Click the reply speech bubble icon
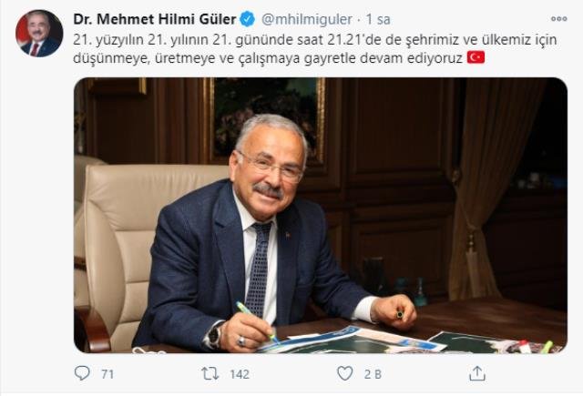This screenshot has height=396, width=583. [x=82, y=373]
